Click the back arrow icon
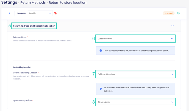Screen dimensions: 189x111 10,13
